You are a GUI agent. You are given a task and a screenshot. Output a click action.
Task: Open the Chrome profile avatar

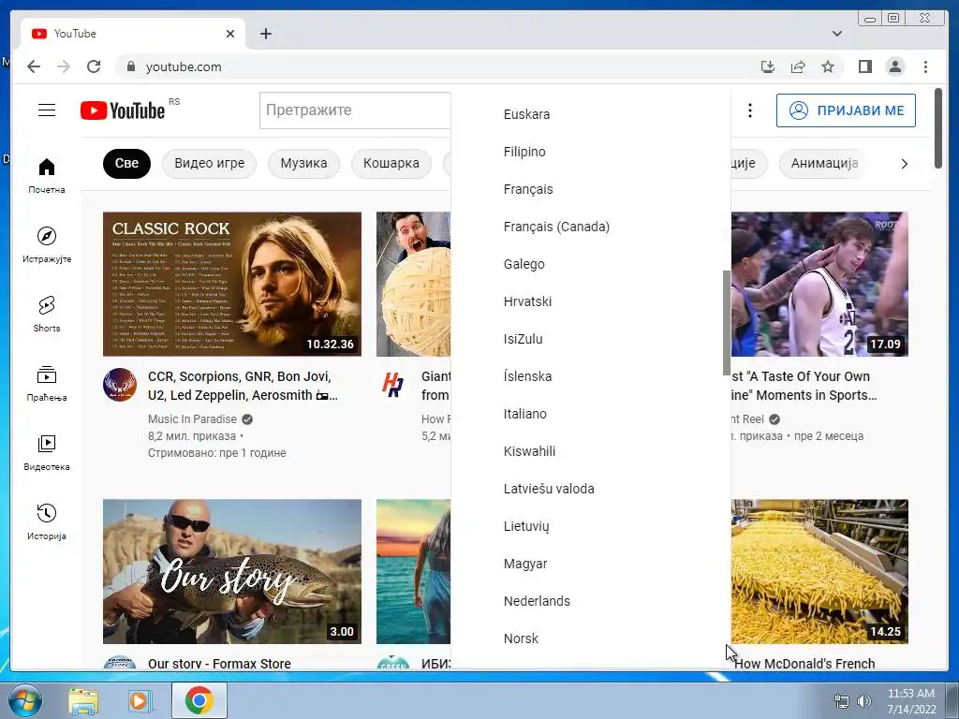(x=894, y=66)
